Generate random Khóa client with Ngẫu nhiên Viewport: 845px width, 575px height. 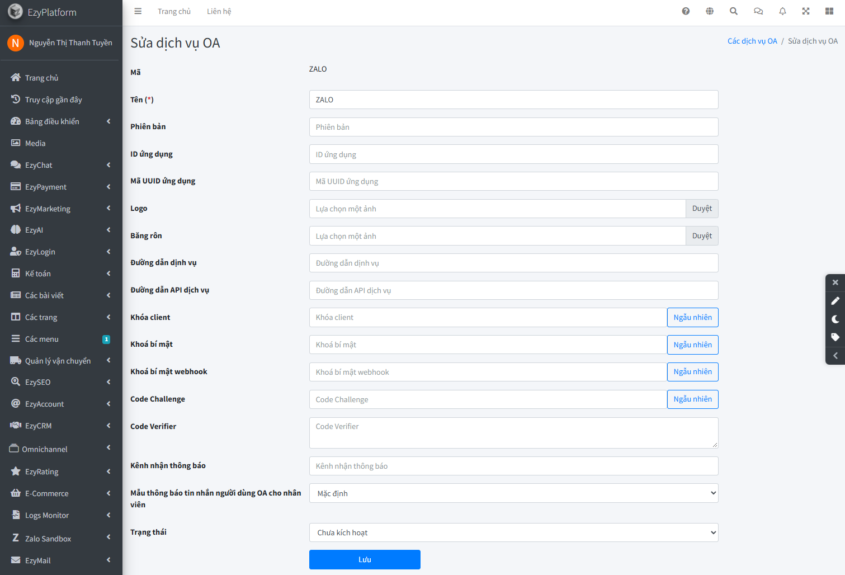pos(692,317)
